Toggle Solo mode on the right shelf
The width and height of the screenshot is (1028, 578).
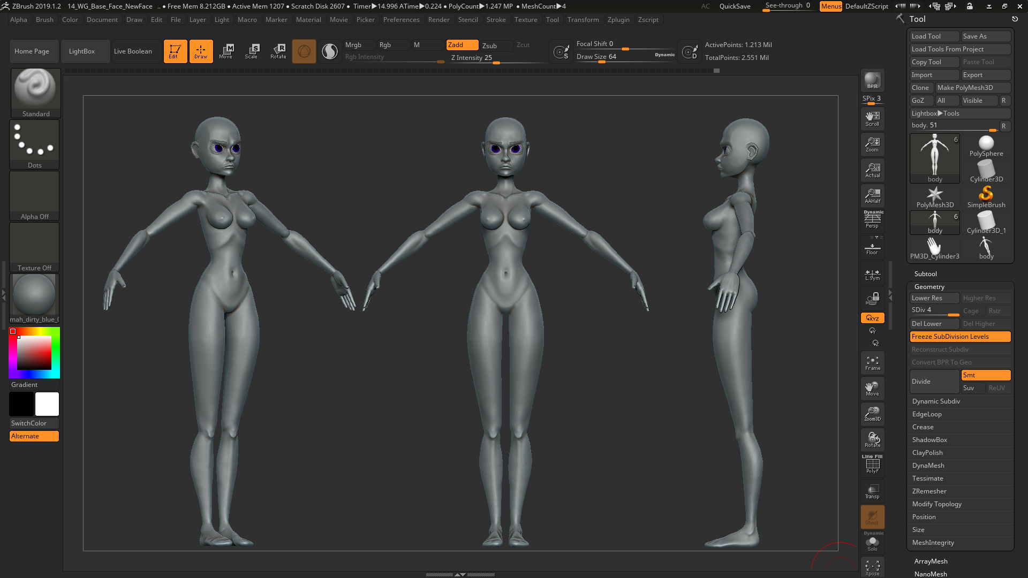tap(872, 542)
